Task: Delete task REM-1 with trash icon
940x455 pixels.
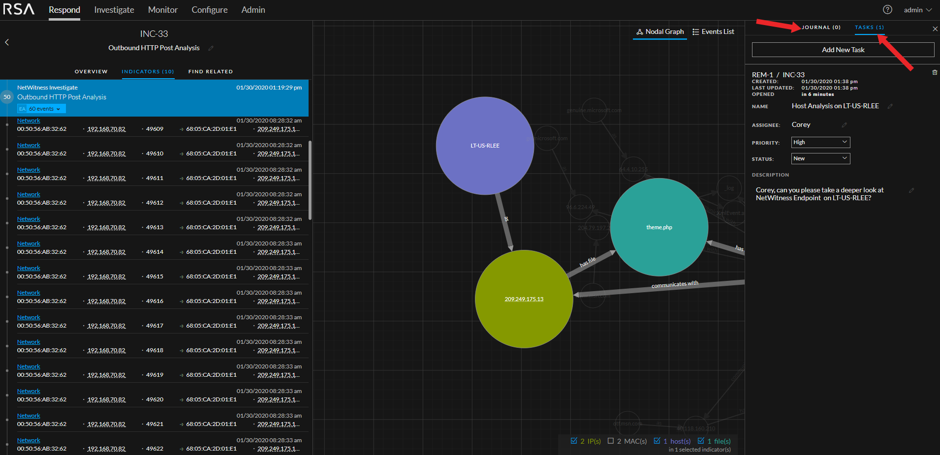Action: click(x=934, y=73)
